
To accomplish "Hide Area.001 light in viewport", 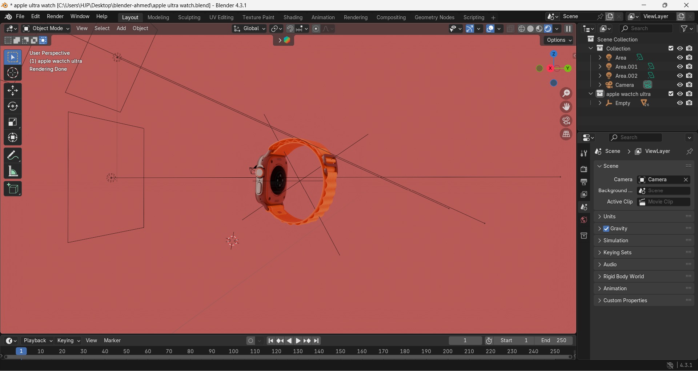I will [x=680, y=67].
